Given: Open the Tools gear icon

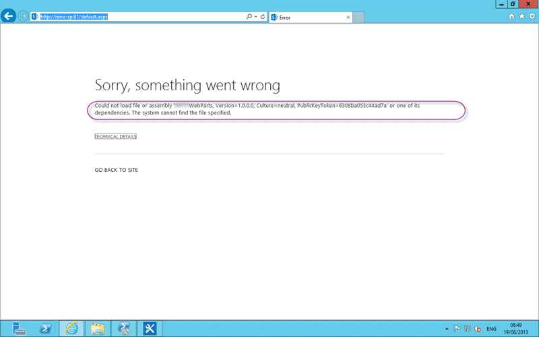Looking at the screenshot, I should point(532,16).
